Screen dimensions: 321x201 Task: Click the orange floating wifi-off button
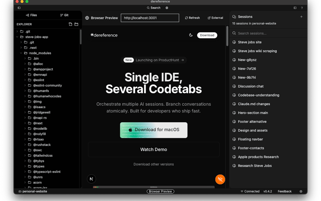point(220,179)
